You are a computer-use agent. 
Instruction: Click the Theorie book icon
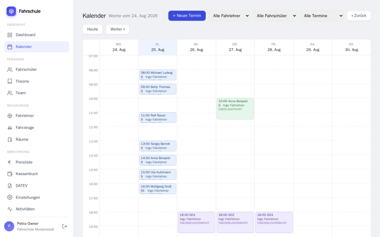pyautogui.click(x=10, y=81)
